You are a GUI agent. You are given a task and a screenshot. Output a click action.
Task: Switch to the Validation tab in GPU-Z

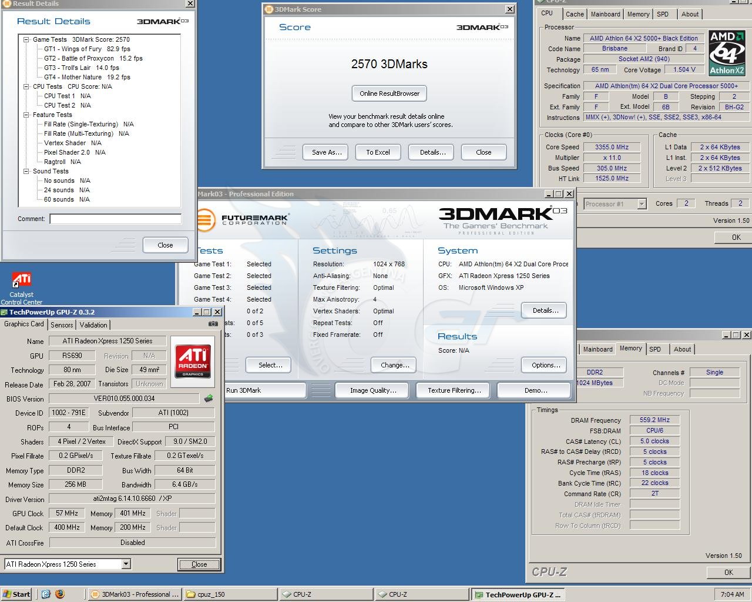click(93, 325)
